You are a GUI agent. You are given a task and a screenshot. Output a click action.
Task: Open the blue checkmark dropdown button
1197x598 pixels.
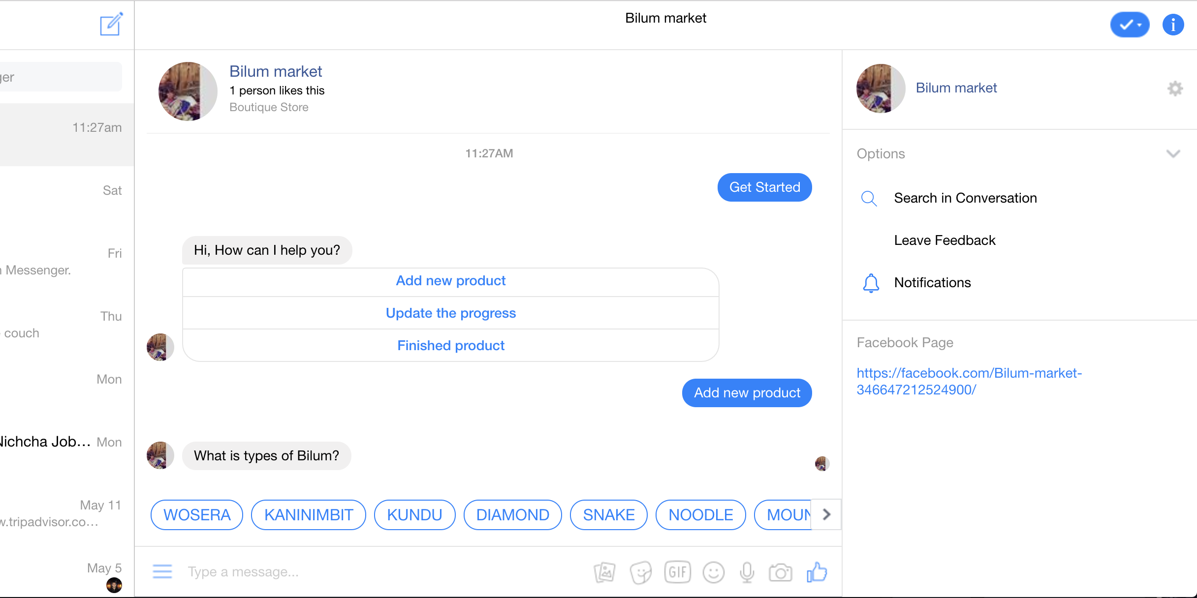pyautogui.click(x=1130, y=25)
